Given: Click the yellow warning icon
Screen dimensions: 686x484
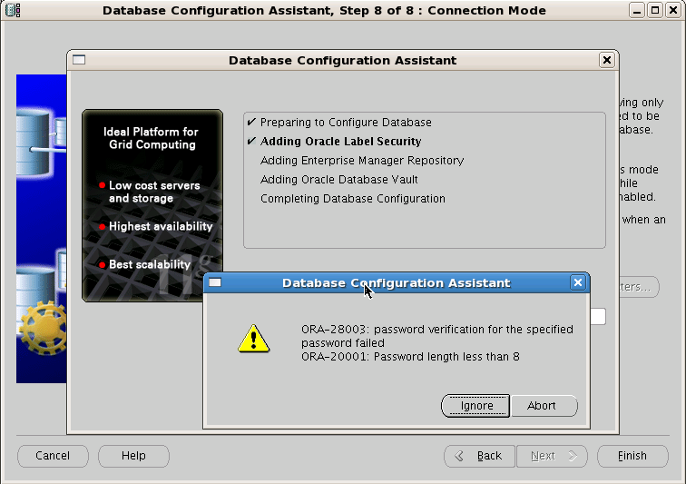Looking at the screenshot, I should tap(254, 339).
